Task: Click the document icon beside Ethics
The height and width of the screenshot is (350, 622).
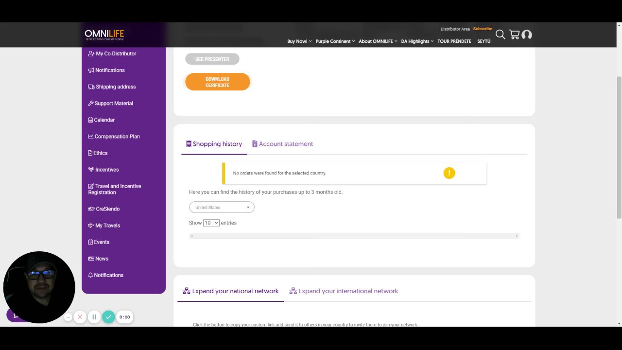Action: (90, 153)
